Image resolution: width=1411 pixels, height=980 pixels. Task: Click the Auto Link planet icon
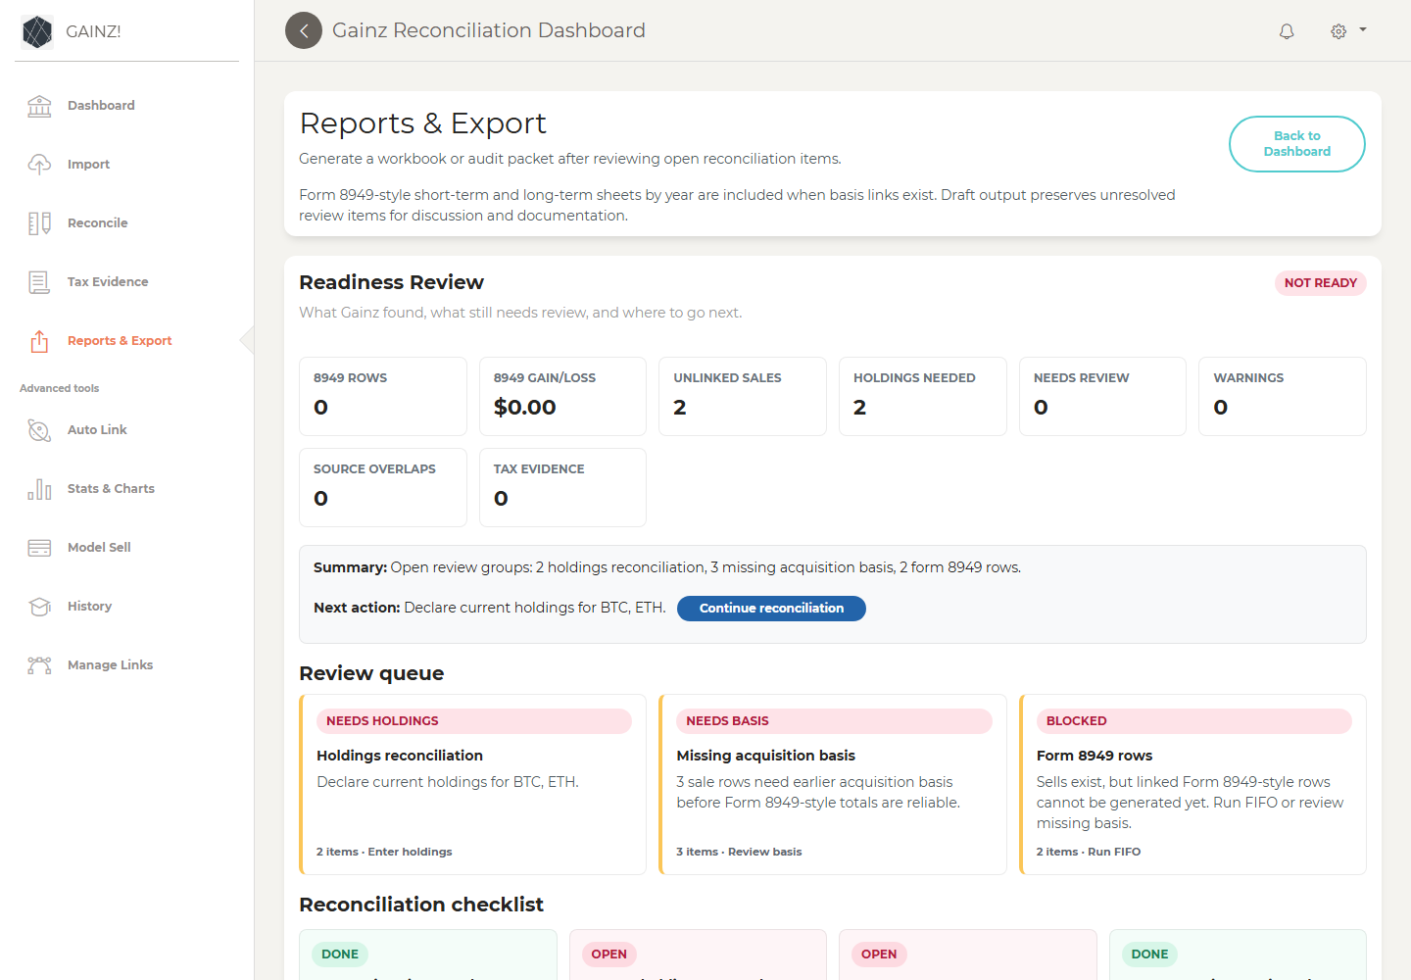point(39,430)
